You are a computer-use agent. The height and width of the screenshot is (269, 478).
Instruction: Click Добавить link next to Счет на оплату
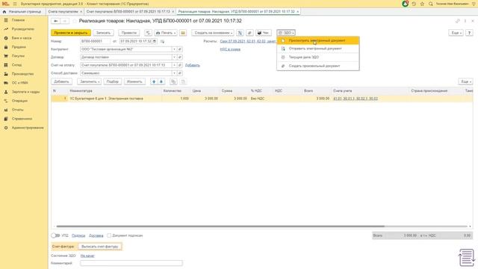coord(193,65)
